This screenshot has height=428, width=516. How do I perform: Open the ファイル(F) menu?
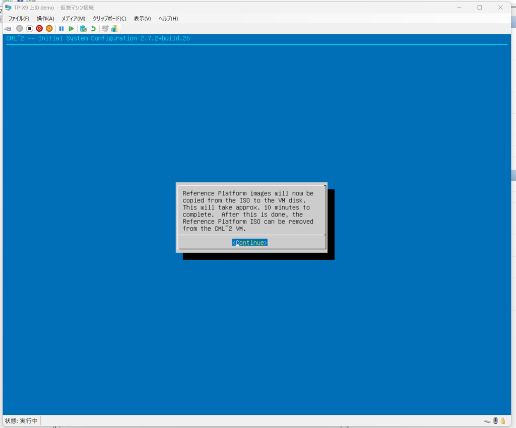pyautogui.click(x=19, y=19)
